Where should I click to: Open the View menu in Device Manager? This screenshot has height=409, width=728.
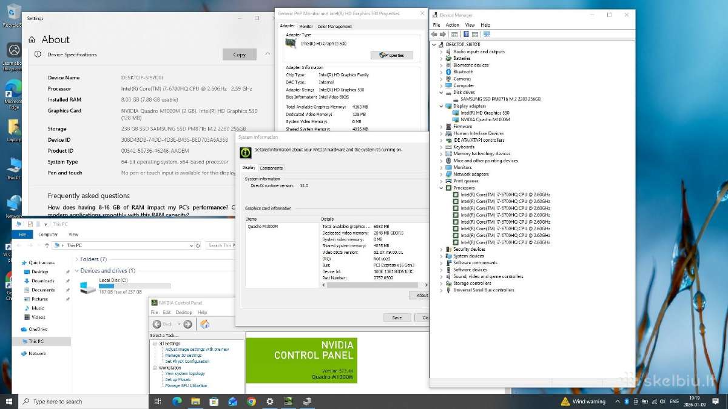click(470, 25)
